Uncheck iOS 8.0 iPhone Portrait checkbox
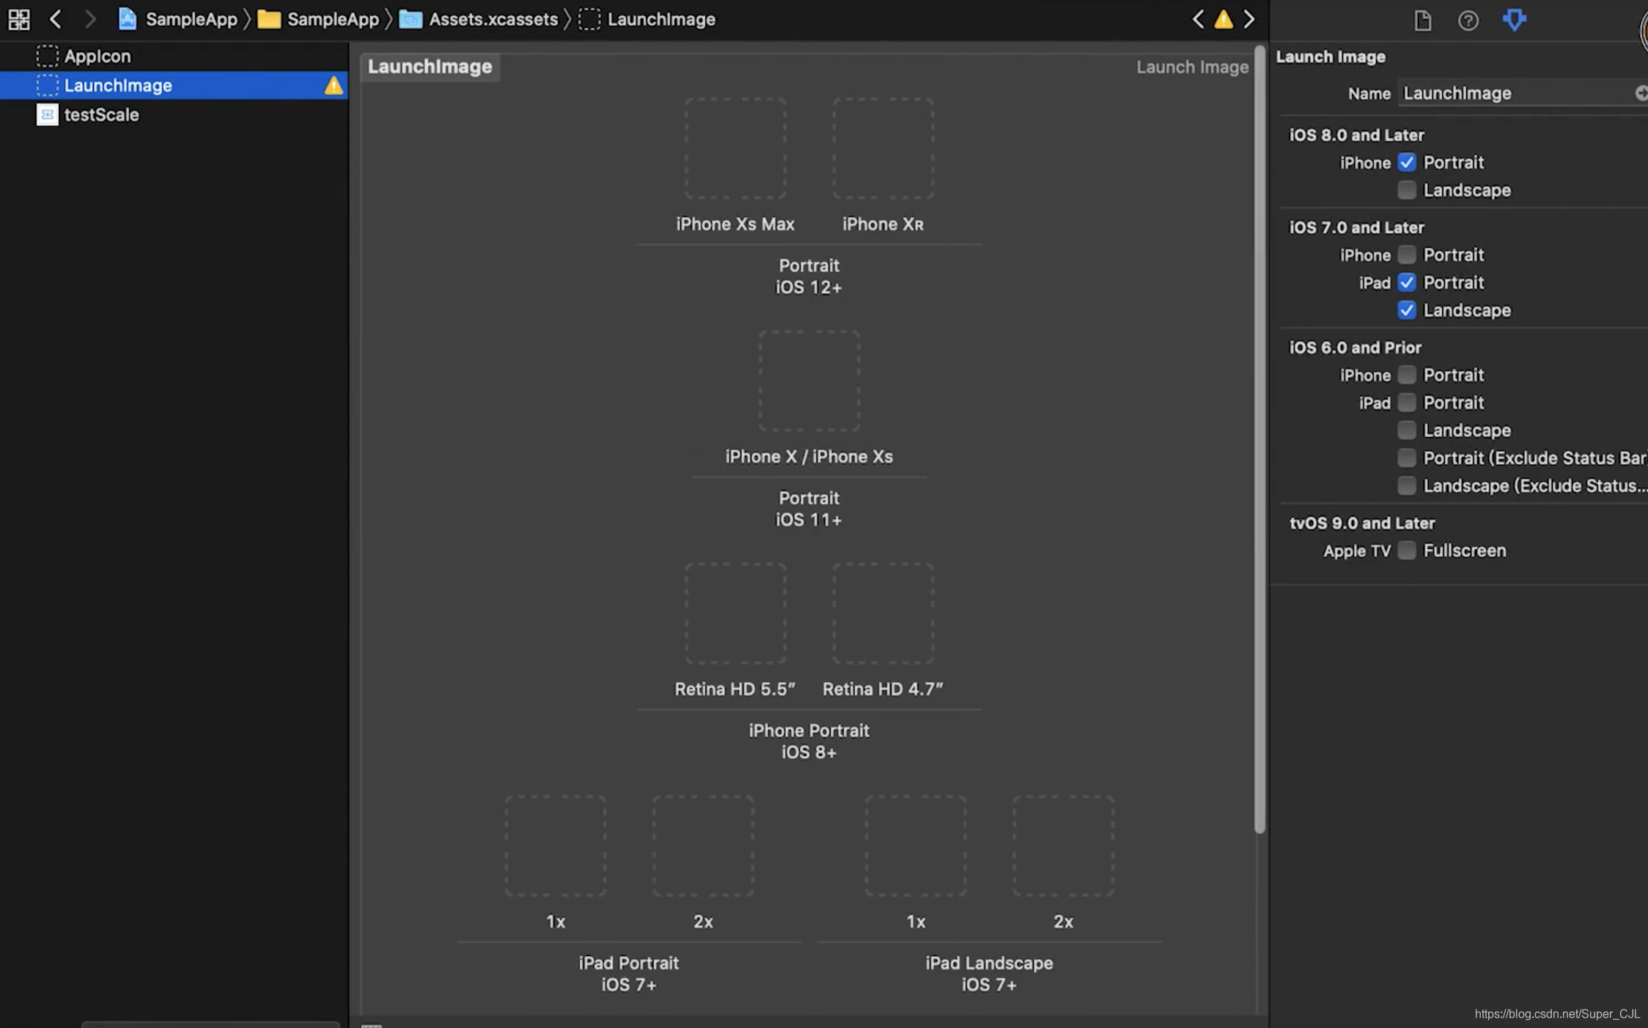Image resolution: width=1648 pixels, height=1028 pixels. coord(1406,163)
